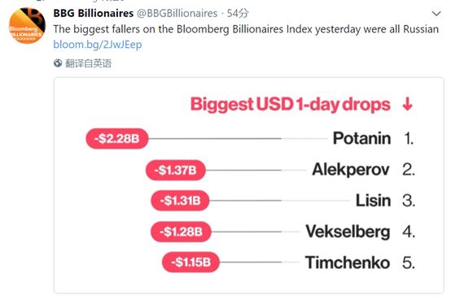The width and height of the screenshot is (451, 299).
Task: Expand the tweet options chevron
Action: click(436, 14)
